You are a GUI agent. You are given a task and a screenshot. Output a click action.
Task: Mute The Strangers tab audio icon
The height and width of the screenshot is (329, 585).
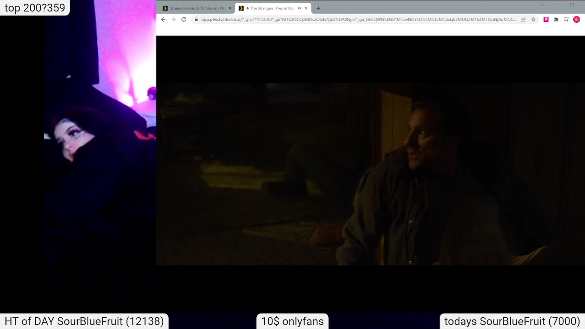click(299, 8)
